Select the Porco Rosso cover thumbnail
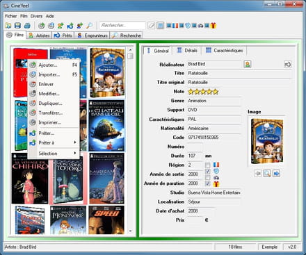 tap(30, 220)
